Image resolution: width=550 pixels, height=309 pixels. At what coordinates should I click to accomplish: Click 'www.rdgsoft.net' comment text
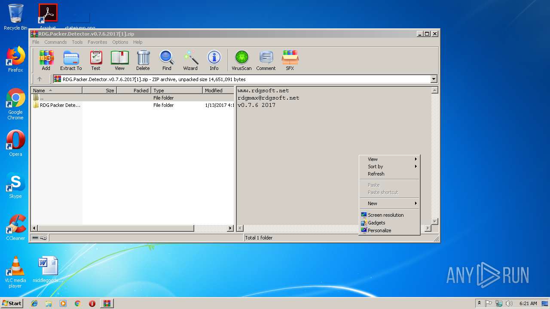[263, 91]
